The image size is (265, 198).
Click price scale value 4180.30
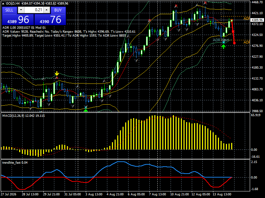pos(257,67)
